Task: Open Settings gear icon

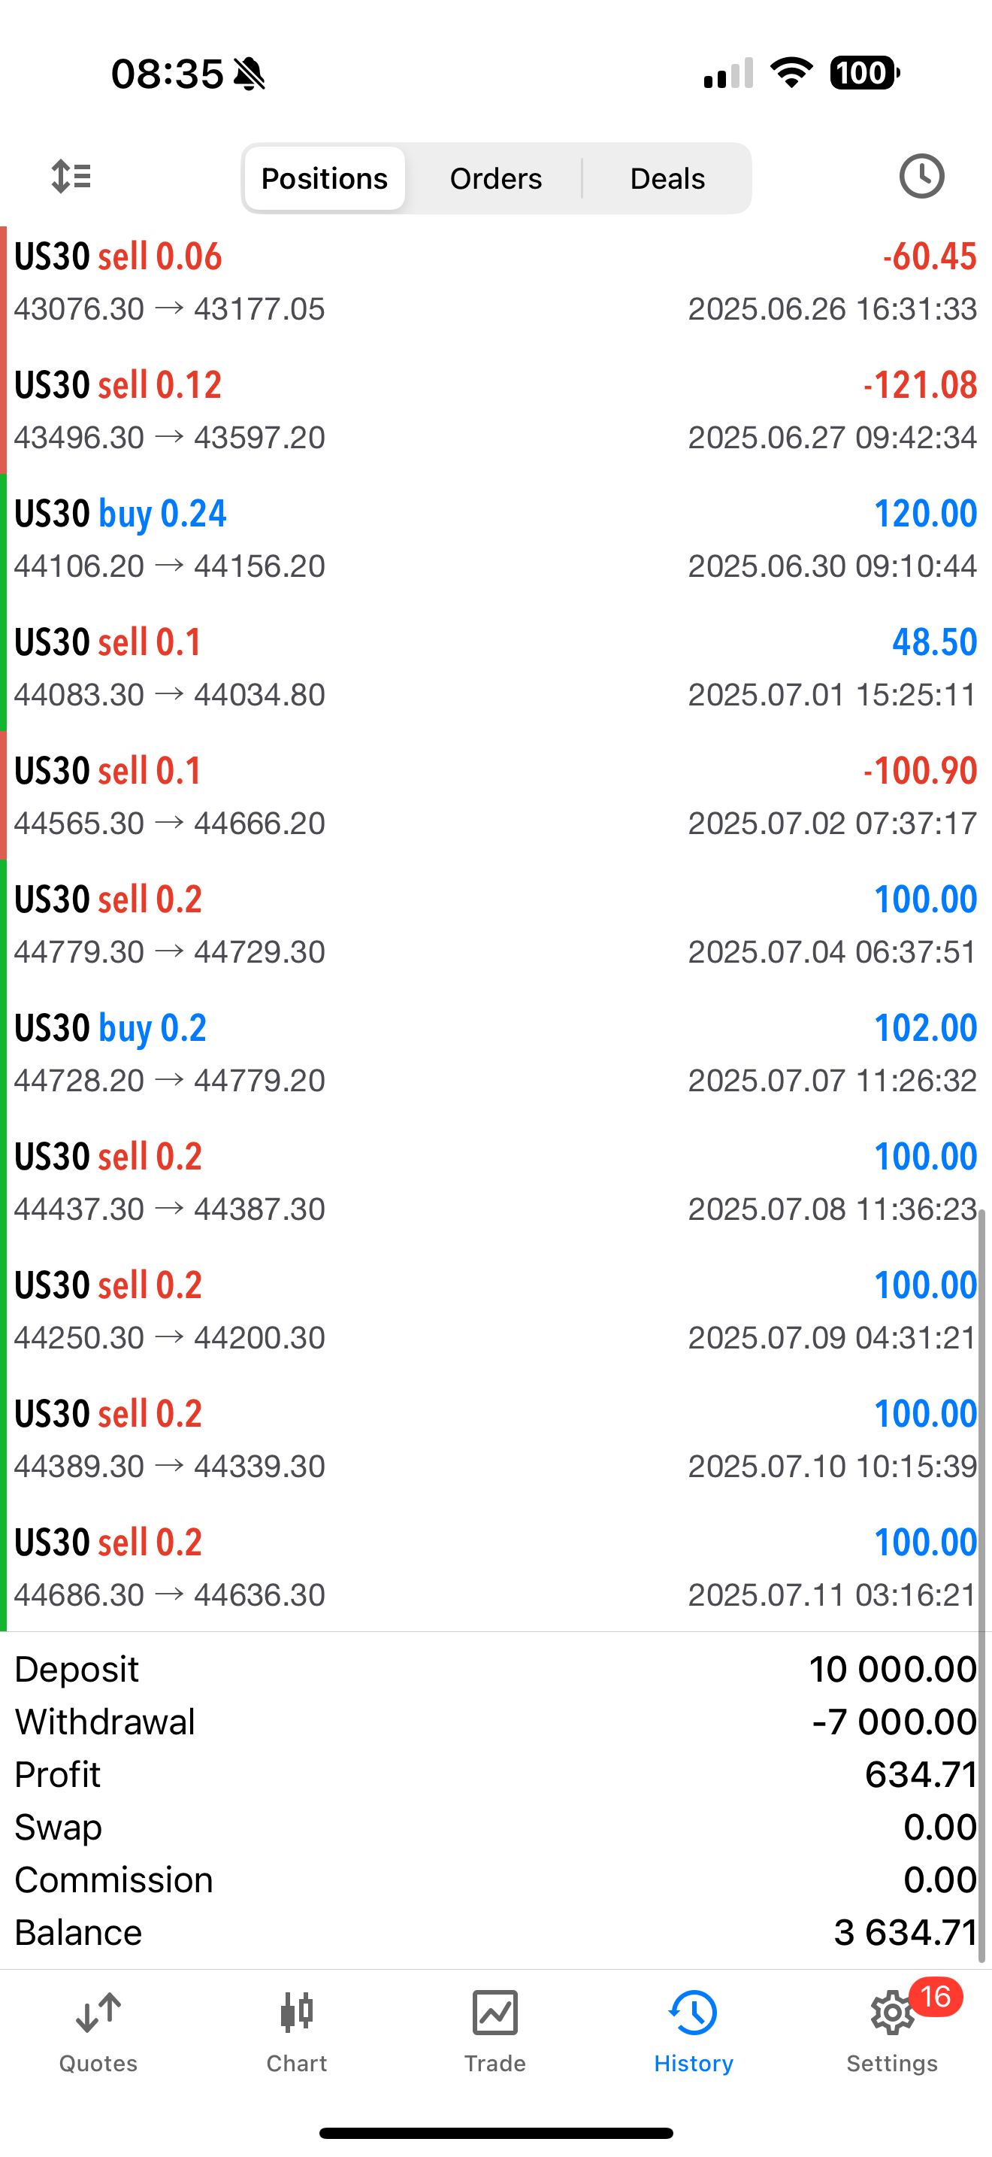Action: click(891, 2014)
